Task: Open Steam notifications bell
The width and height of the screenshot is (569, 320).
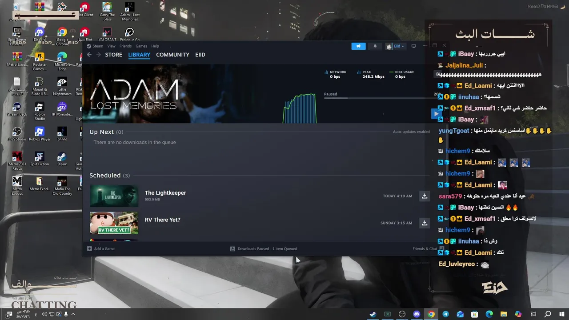Action: point(375,46)
